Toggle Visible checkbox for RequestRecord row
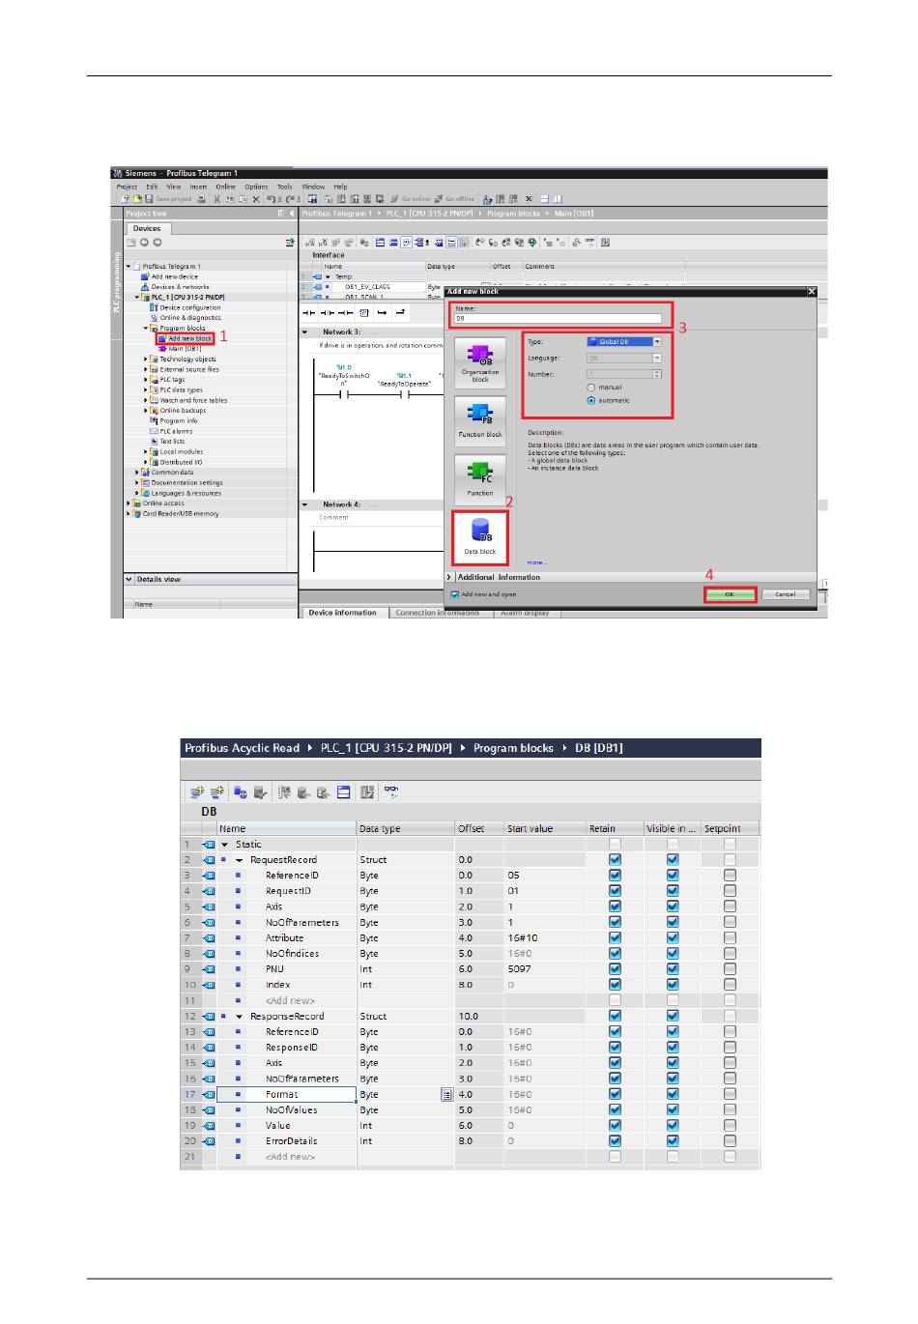The width and height of the screenshot is (918, 1324). pyautogui.click(x=673, y=860)
